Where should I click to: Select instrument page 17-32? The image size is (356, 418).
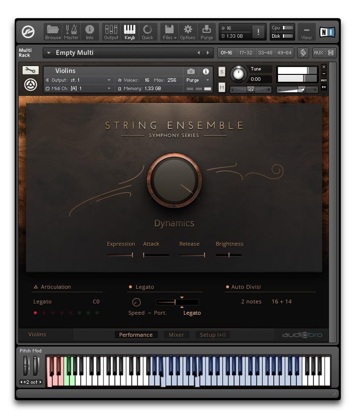(x=246, y=53)
